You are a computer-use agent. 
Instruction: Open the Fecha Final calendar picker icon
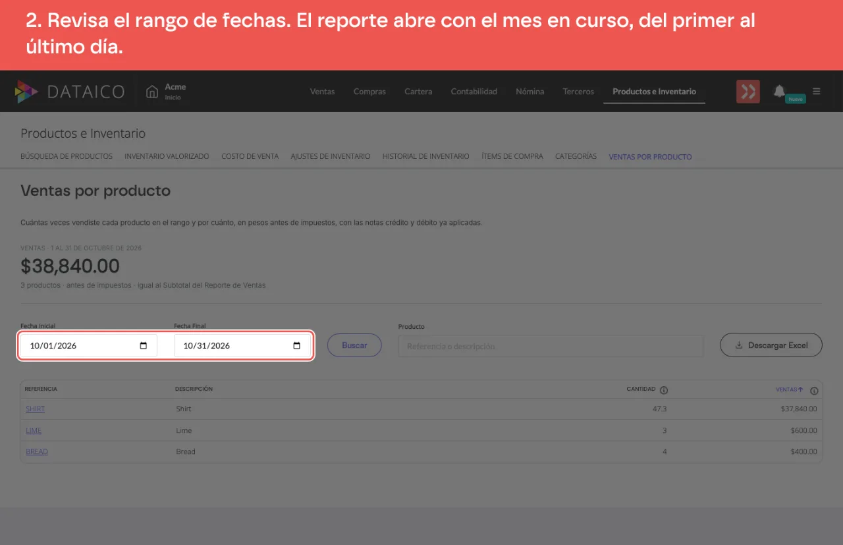pyautogui.click(x=296, y=346)
